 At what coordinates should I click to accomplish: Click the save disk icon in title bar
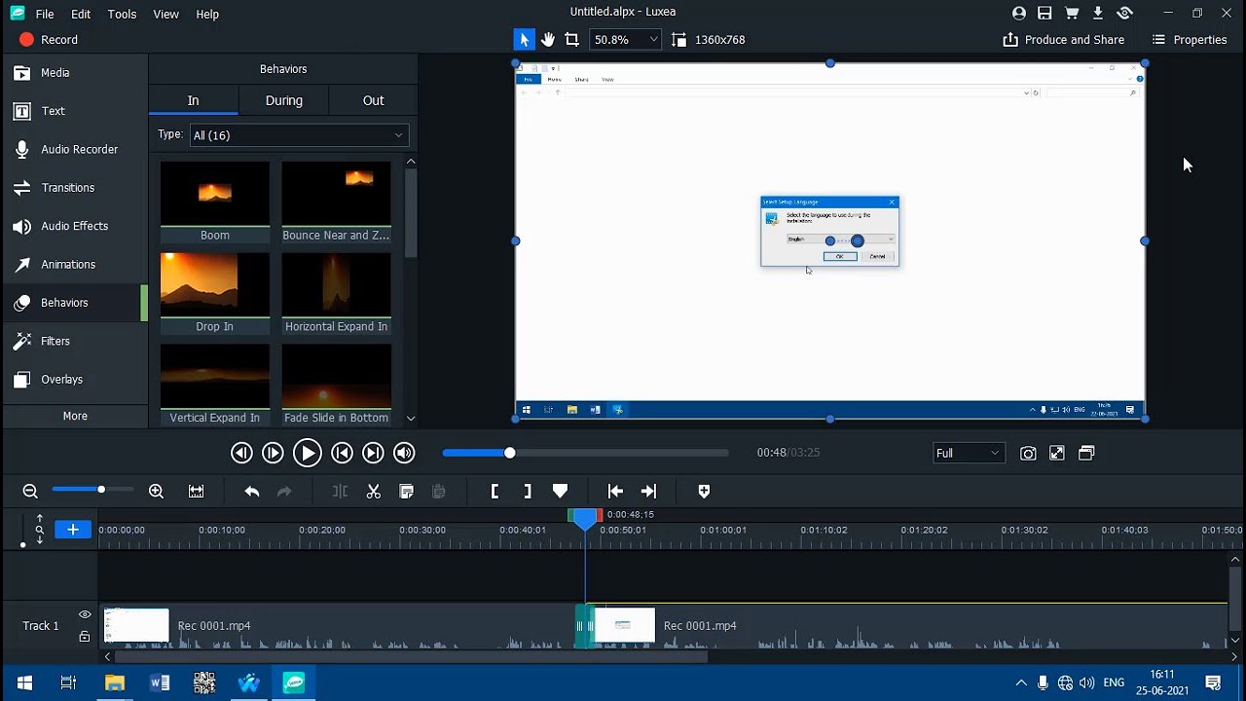(1044, 13)
